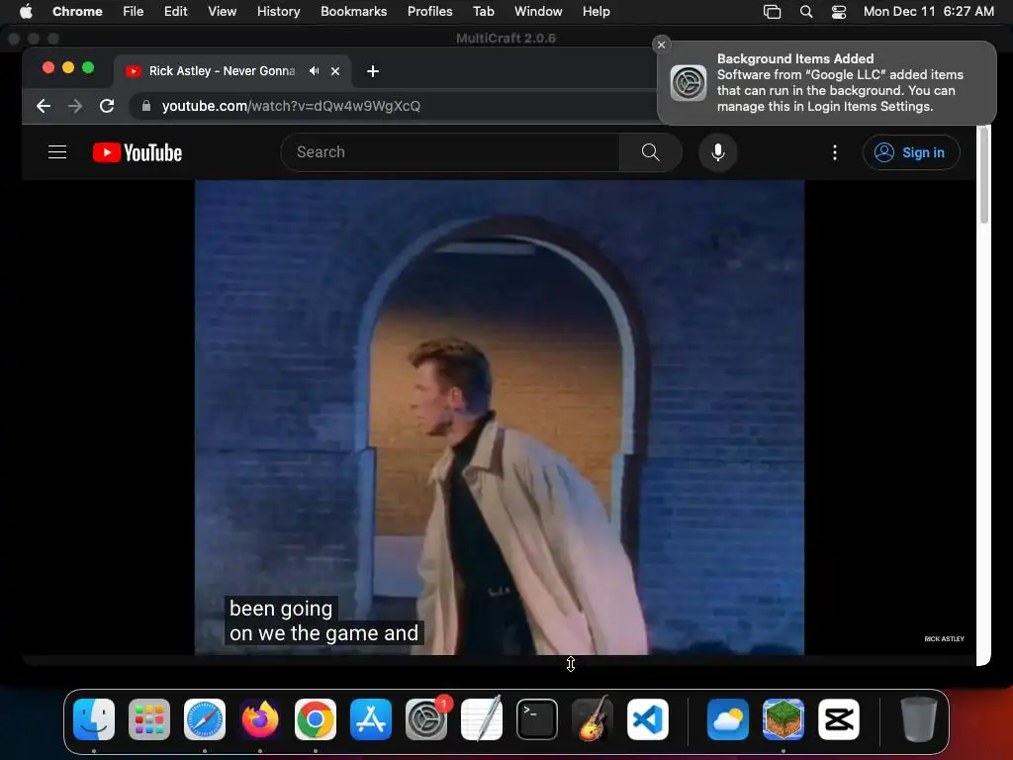Close the Rick Astley tab
The height and width of the screenshot is (760, 1013).
(x=335, y=71)
